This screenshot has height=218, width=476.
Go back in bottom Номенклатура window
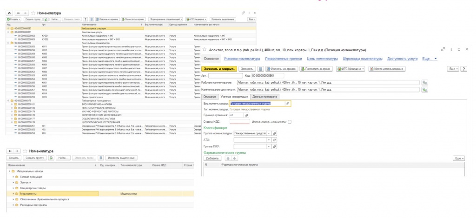[x=10, y=151]
